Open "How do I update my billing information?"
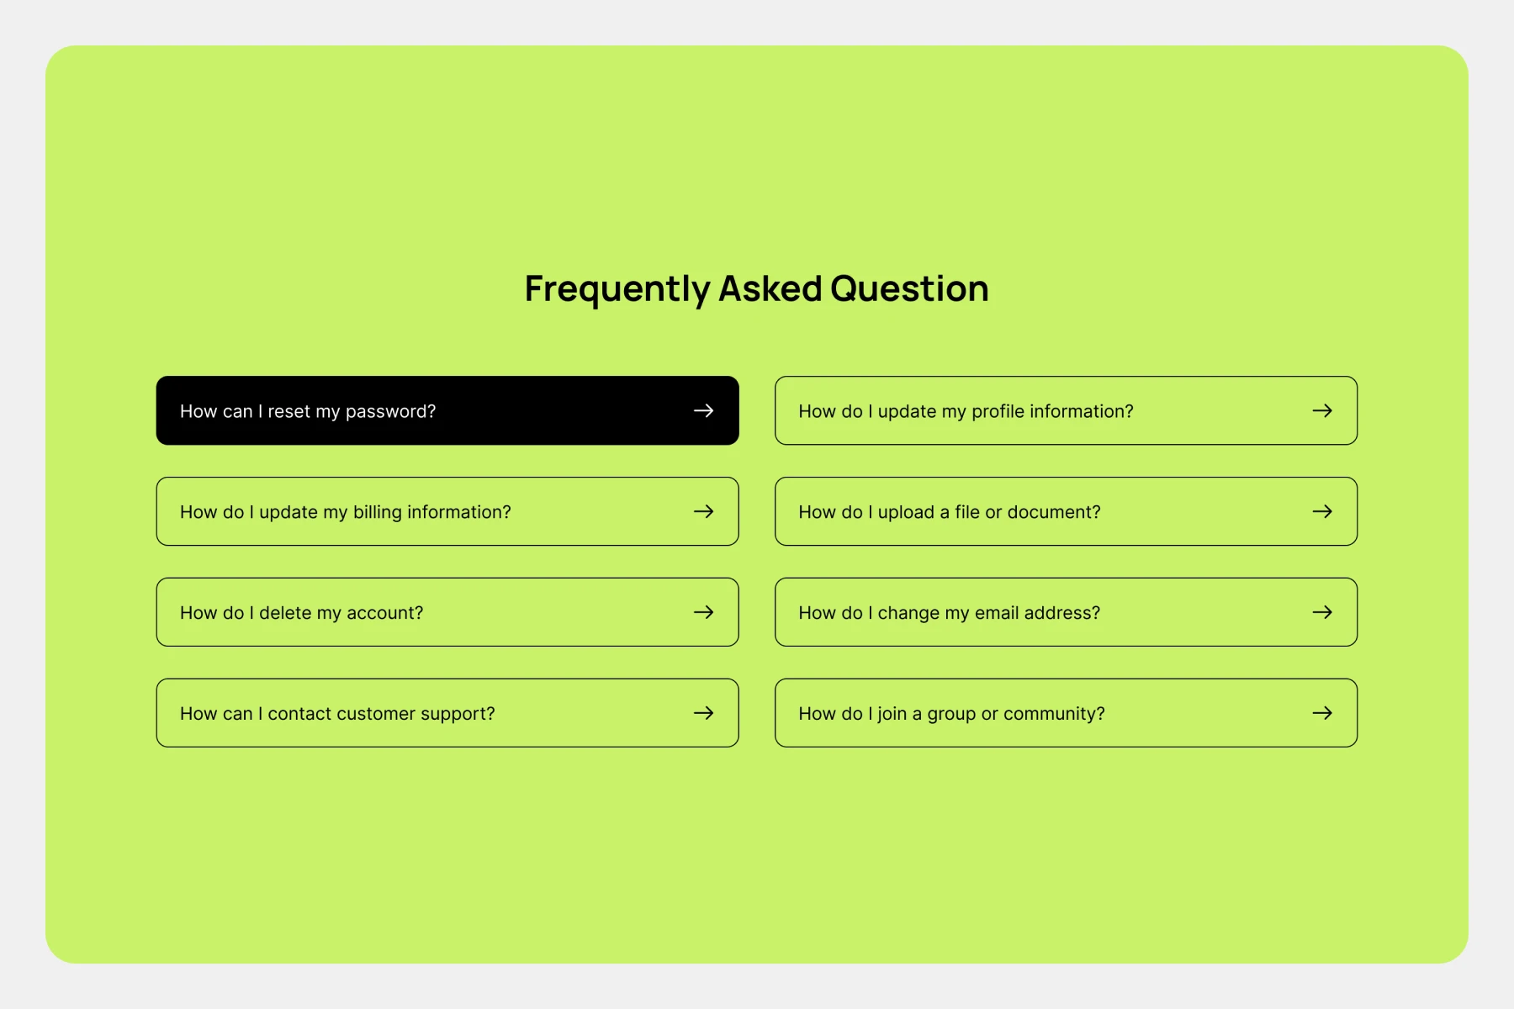The width and height of the screenshot is (1514, 1009). pyautogui.click(x=345, y=512)
